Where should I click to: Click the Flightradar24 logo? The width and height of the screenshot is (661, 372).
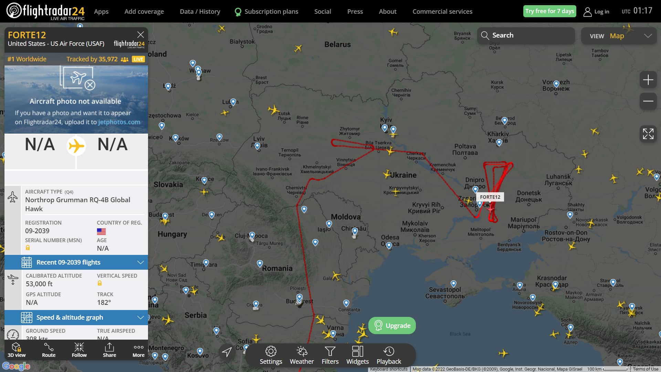coord(45,11)
